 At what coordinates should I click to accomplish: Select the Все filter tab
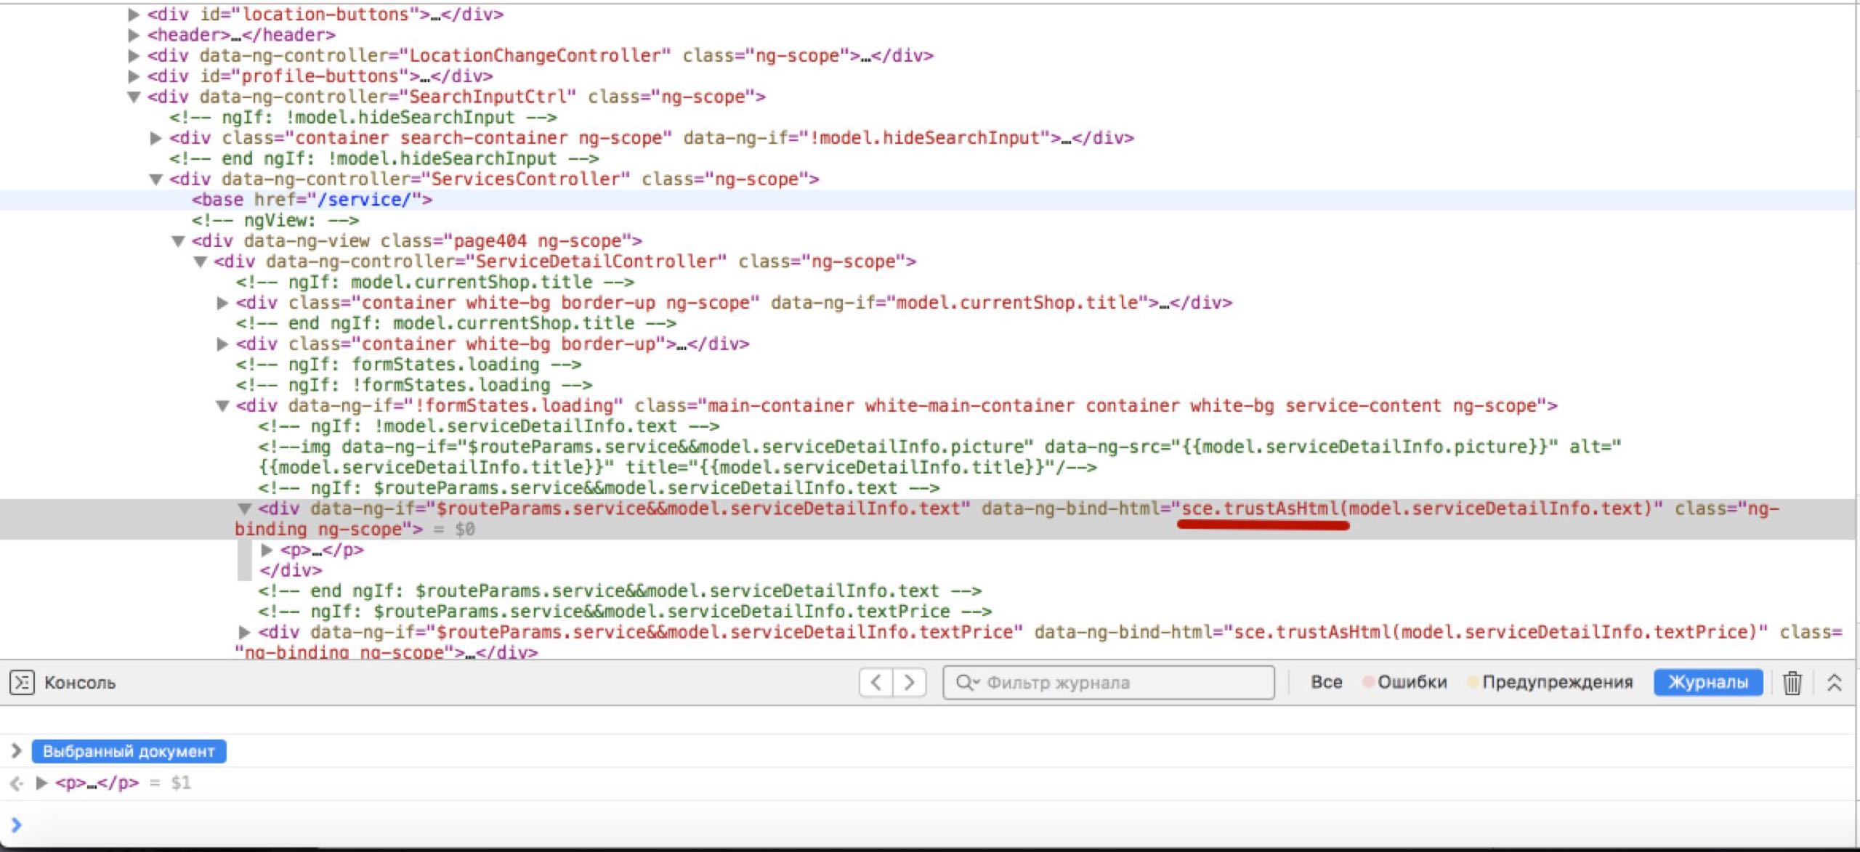pyautogui.click(x=1326, y=683)
